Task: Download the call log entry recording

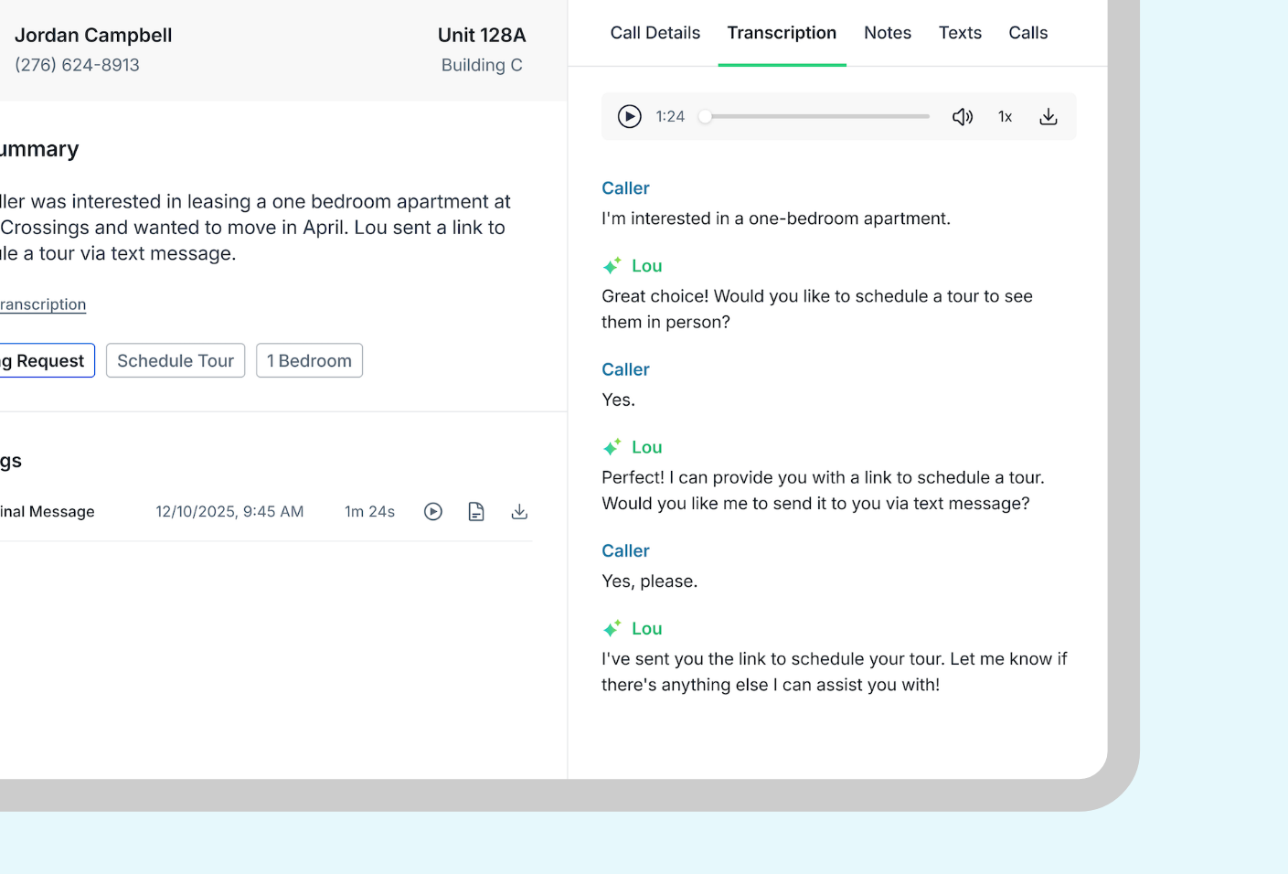Action: tap(519, 512)
